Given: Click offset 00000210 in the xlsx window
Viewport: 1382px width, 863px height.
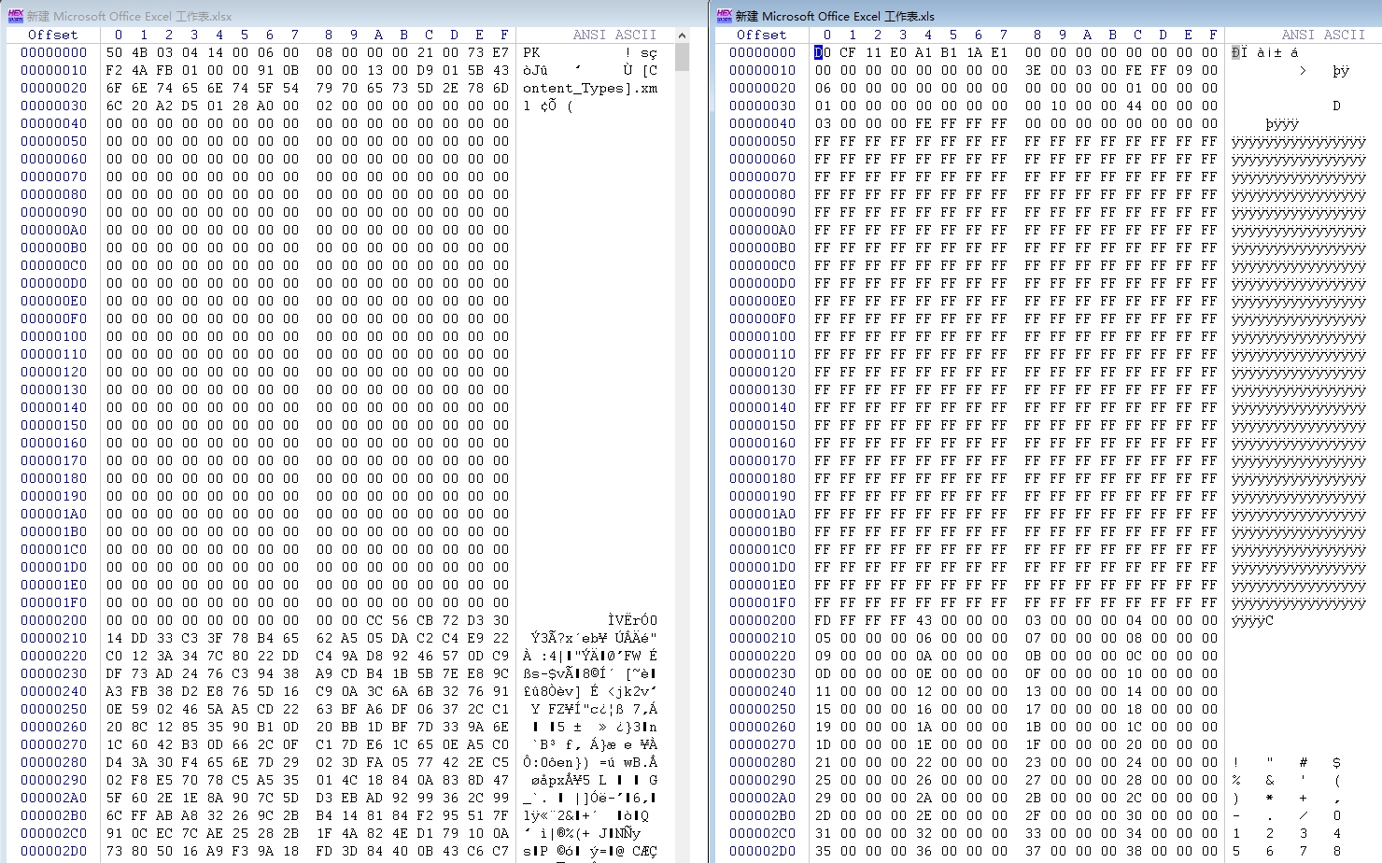Looking at the screenshot, I should click(53, 638).
